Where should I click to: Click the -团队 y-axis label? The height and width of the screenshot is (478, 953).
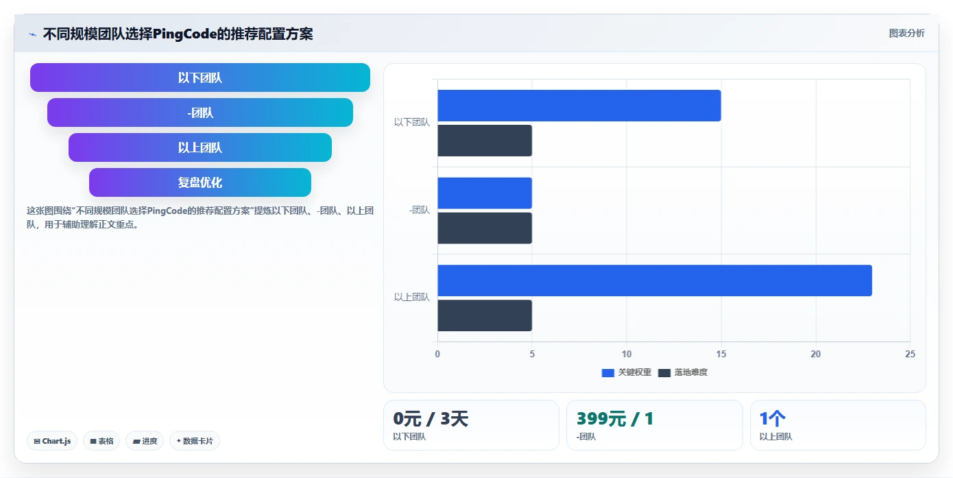[x=420, y=211]
